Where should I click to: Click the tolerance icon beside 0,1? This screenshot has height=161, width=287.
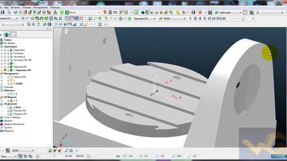141,156
